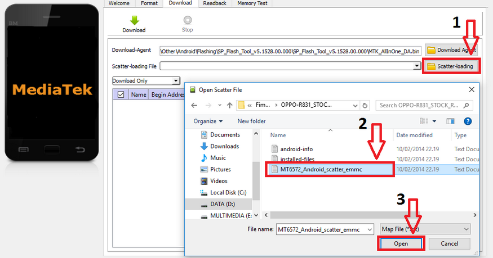493x258 pixels.
Task: Close the Open Scatter File dialog
Action: coord(471,90)
